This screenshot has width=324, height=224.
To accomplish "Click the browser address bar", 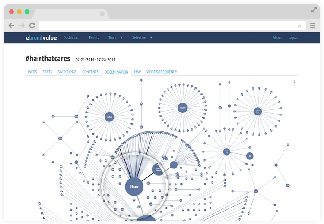I will 172,25.
